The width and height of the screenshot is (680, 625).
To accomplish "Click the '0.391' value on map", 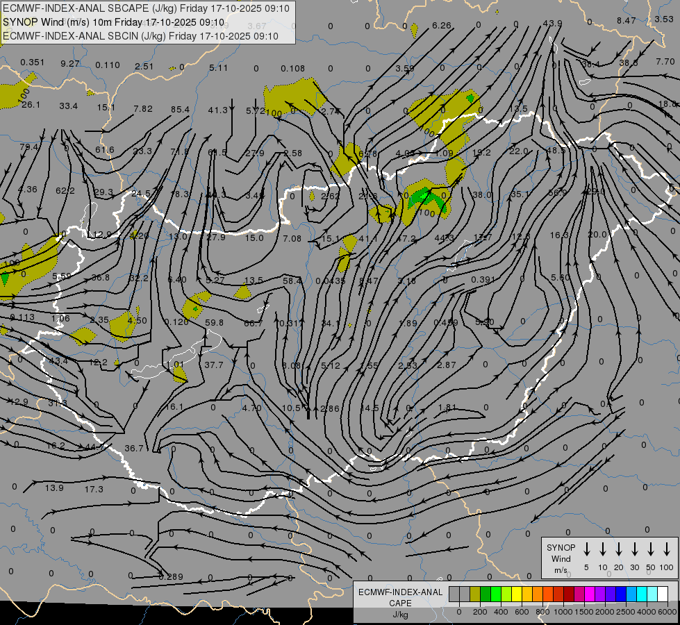I will click(x=483, y=279).
